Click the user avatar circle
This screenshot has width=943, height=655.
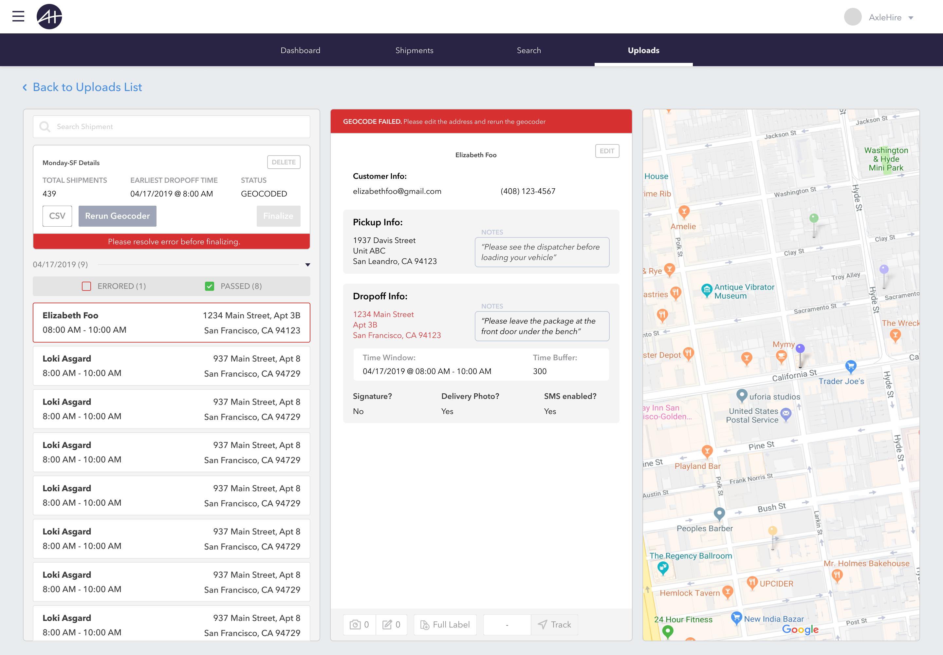point(853,17)
